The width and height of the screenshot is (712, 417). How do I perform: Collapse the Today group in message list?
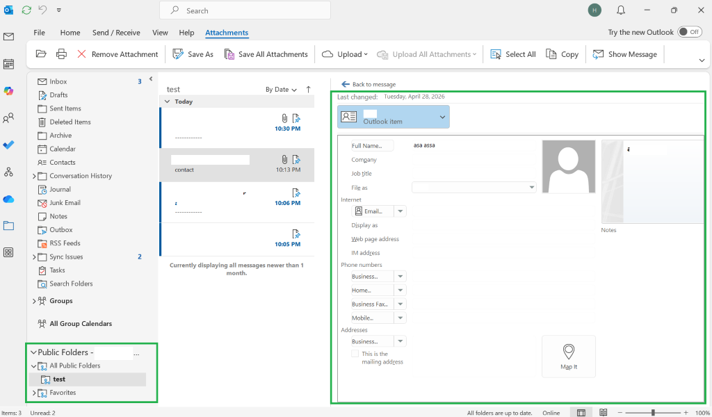[x=167, y=101]
